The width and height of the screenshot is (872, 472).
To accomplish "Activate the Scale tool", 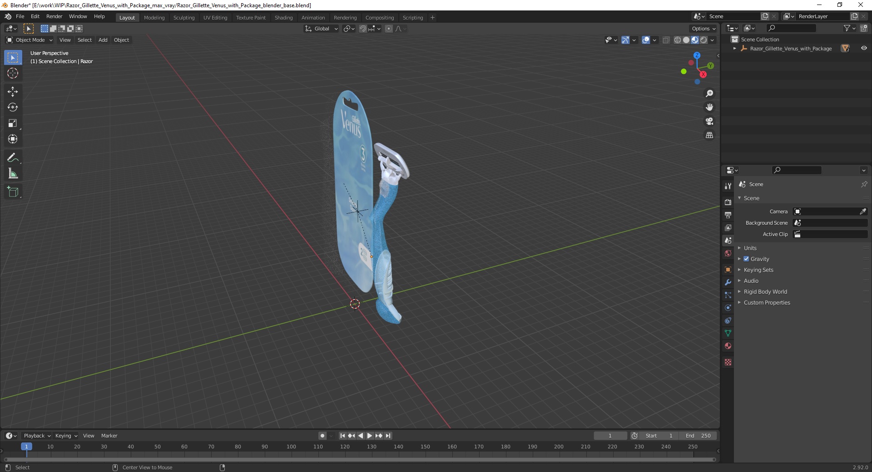I will coord(13,123).
